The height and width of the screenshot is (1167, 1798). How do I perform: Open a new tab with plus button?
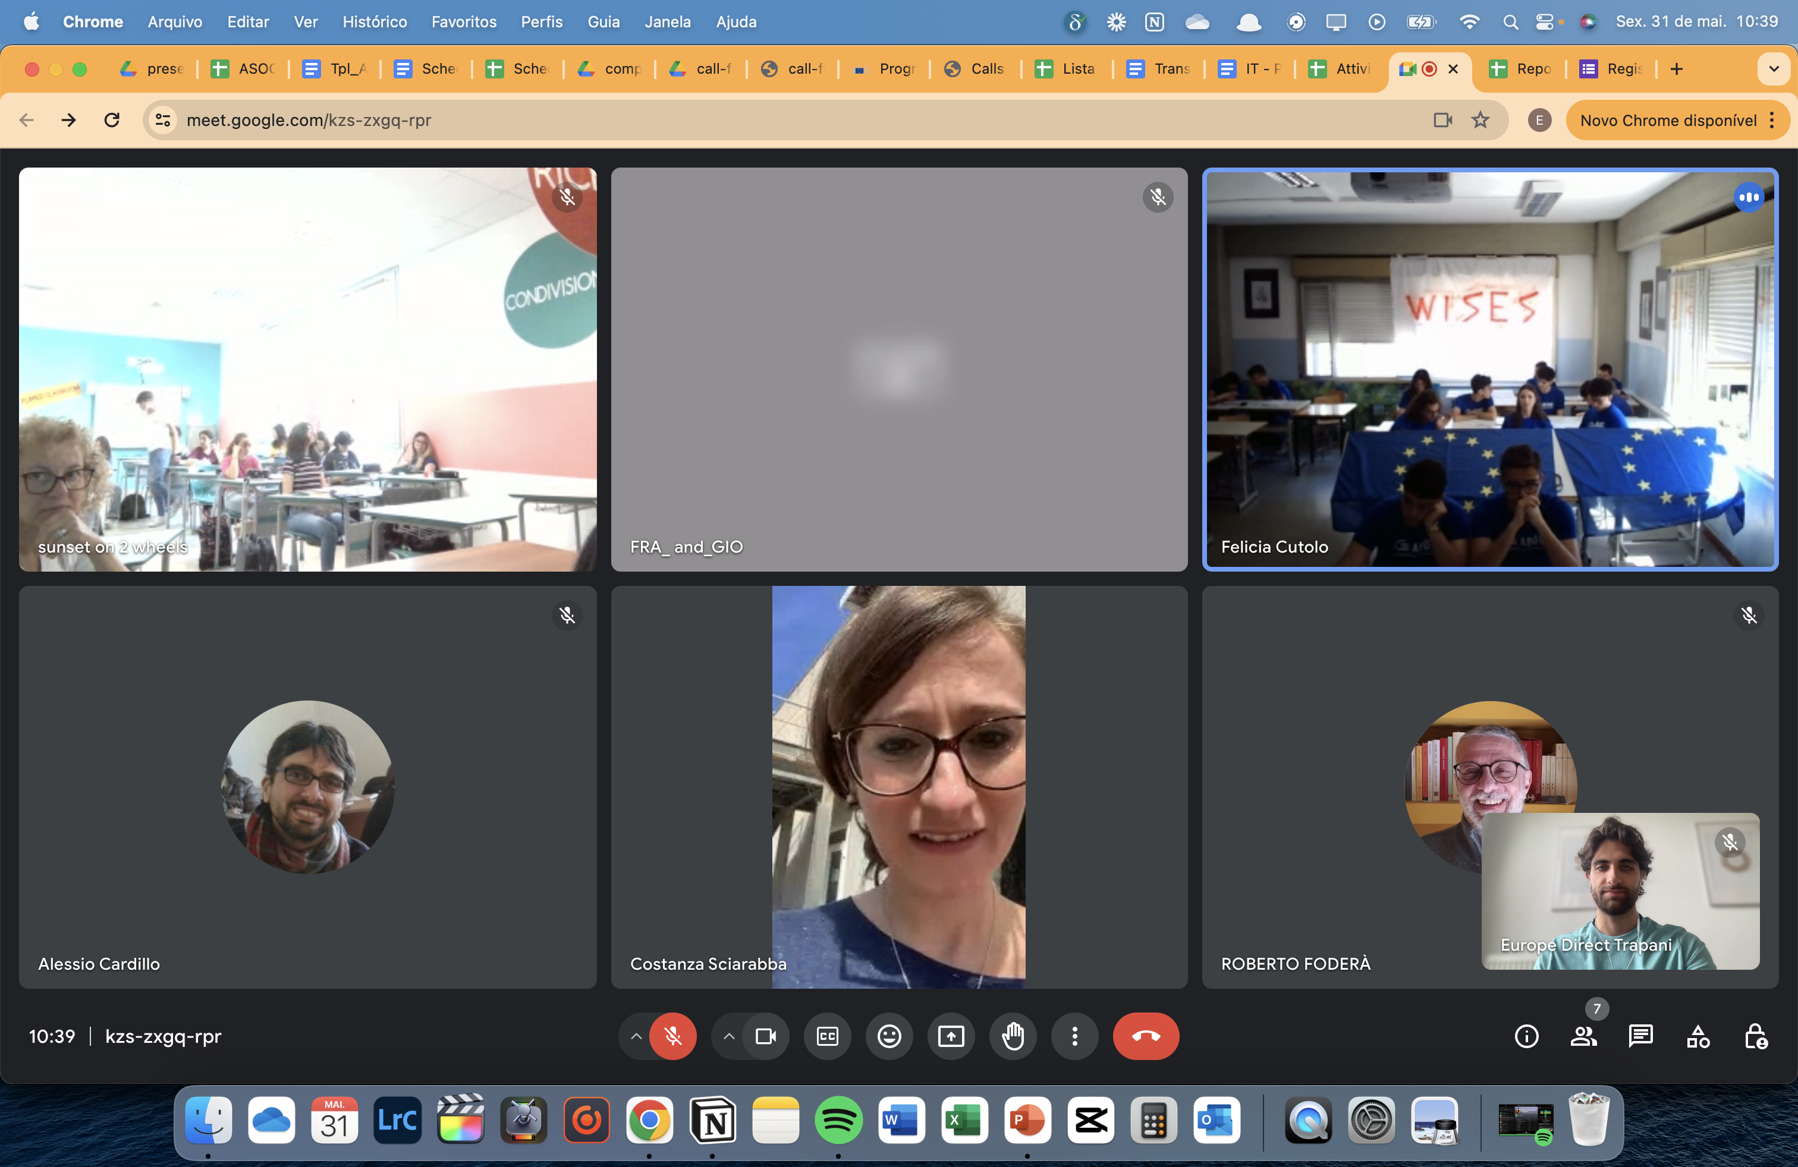click(x=1676, y=69)
